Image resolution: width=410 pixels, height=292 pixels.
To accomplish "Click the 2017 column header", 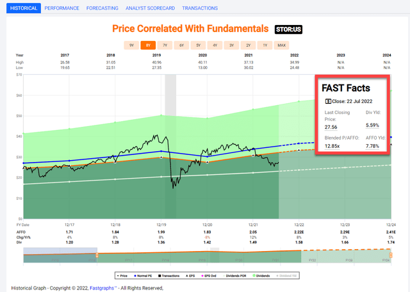I will (x=65, y=55).
